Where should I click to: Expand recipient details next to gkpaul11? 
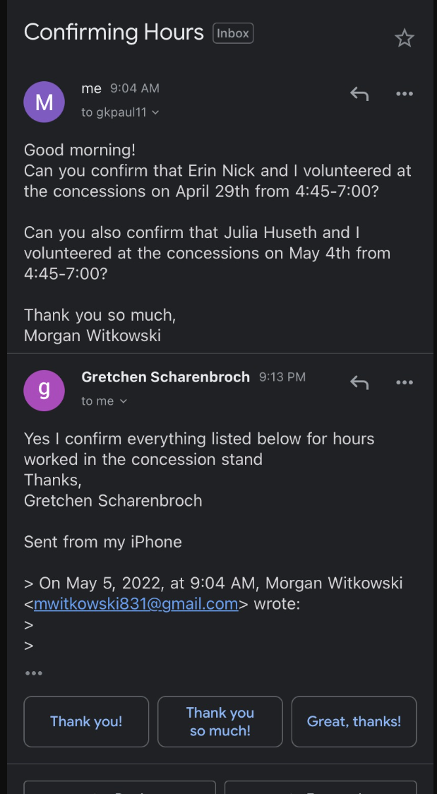156,112
